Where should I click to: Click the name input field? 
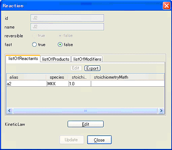(67, 27)
